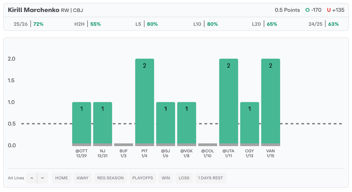Toggle the HOME filter

(62, 178)
